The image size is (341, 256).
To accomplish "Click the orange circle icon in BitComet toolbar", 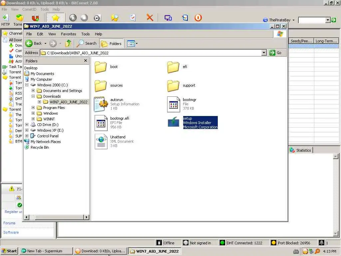I will point(198,18).
